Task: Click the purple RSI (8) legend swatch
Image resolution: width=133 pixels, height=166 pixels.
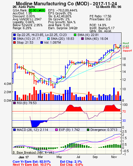Action: [x=14, y=103]
